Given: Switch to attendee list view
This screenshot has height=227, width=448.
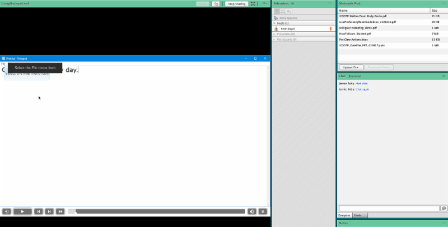Looking at the screenshot, I should pyautogui.click(x=277, y=11).
